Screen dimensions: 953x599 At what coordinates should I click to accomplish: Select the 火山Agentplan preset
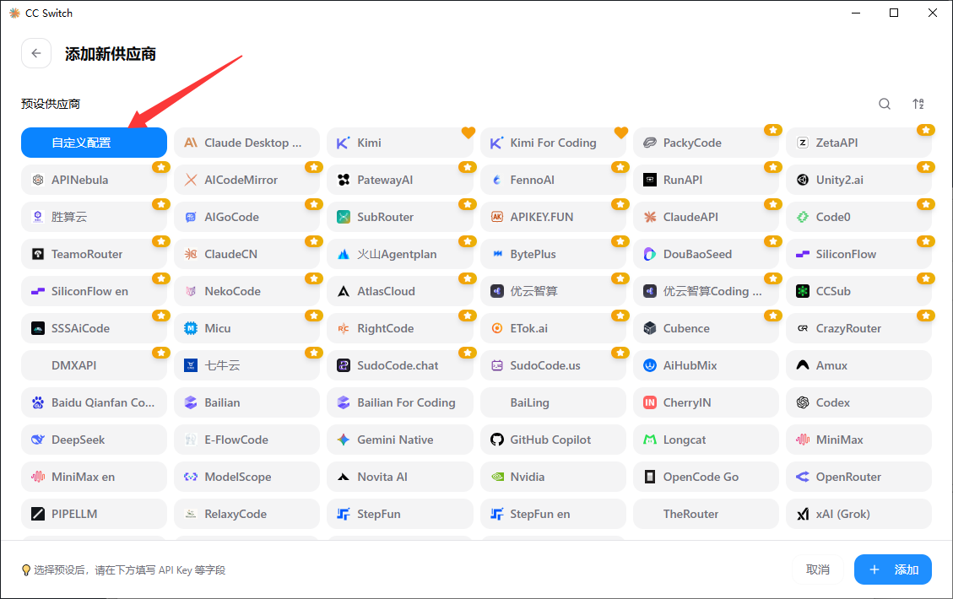(400, 254)
